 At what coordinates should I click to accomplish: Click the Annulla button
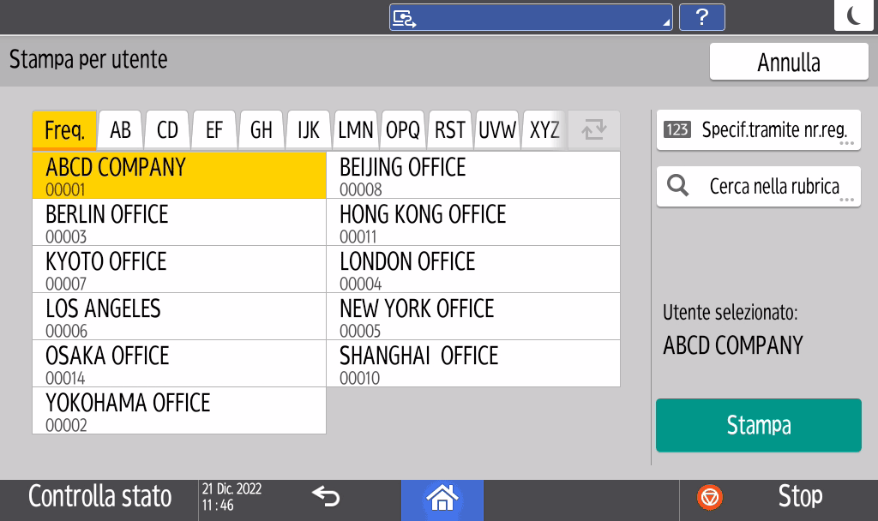[x=789, y=62]
